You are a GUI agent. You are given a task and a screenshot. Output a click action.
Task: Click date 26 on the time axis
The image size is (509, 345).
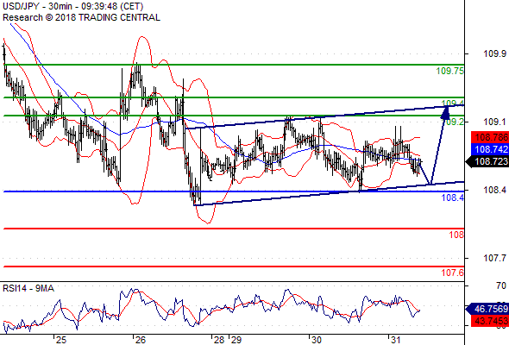coord(141,340)
